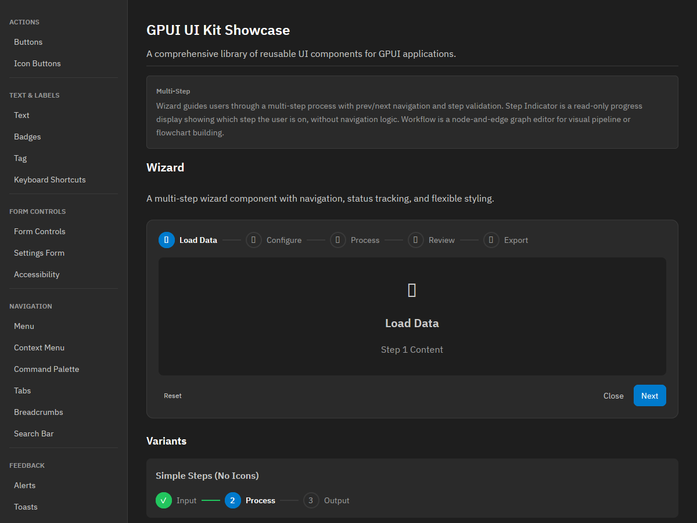Image resolution: width=697 pixels, height=523 pixels.
Task: Select step 2 Process circle in Simple Steps
Action: pyautogui.click(x=233, y=500)
